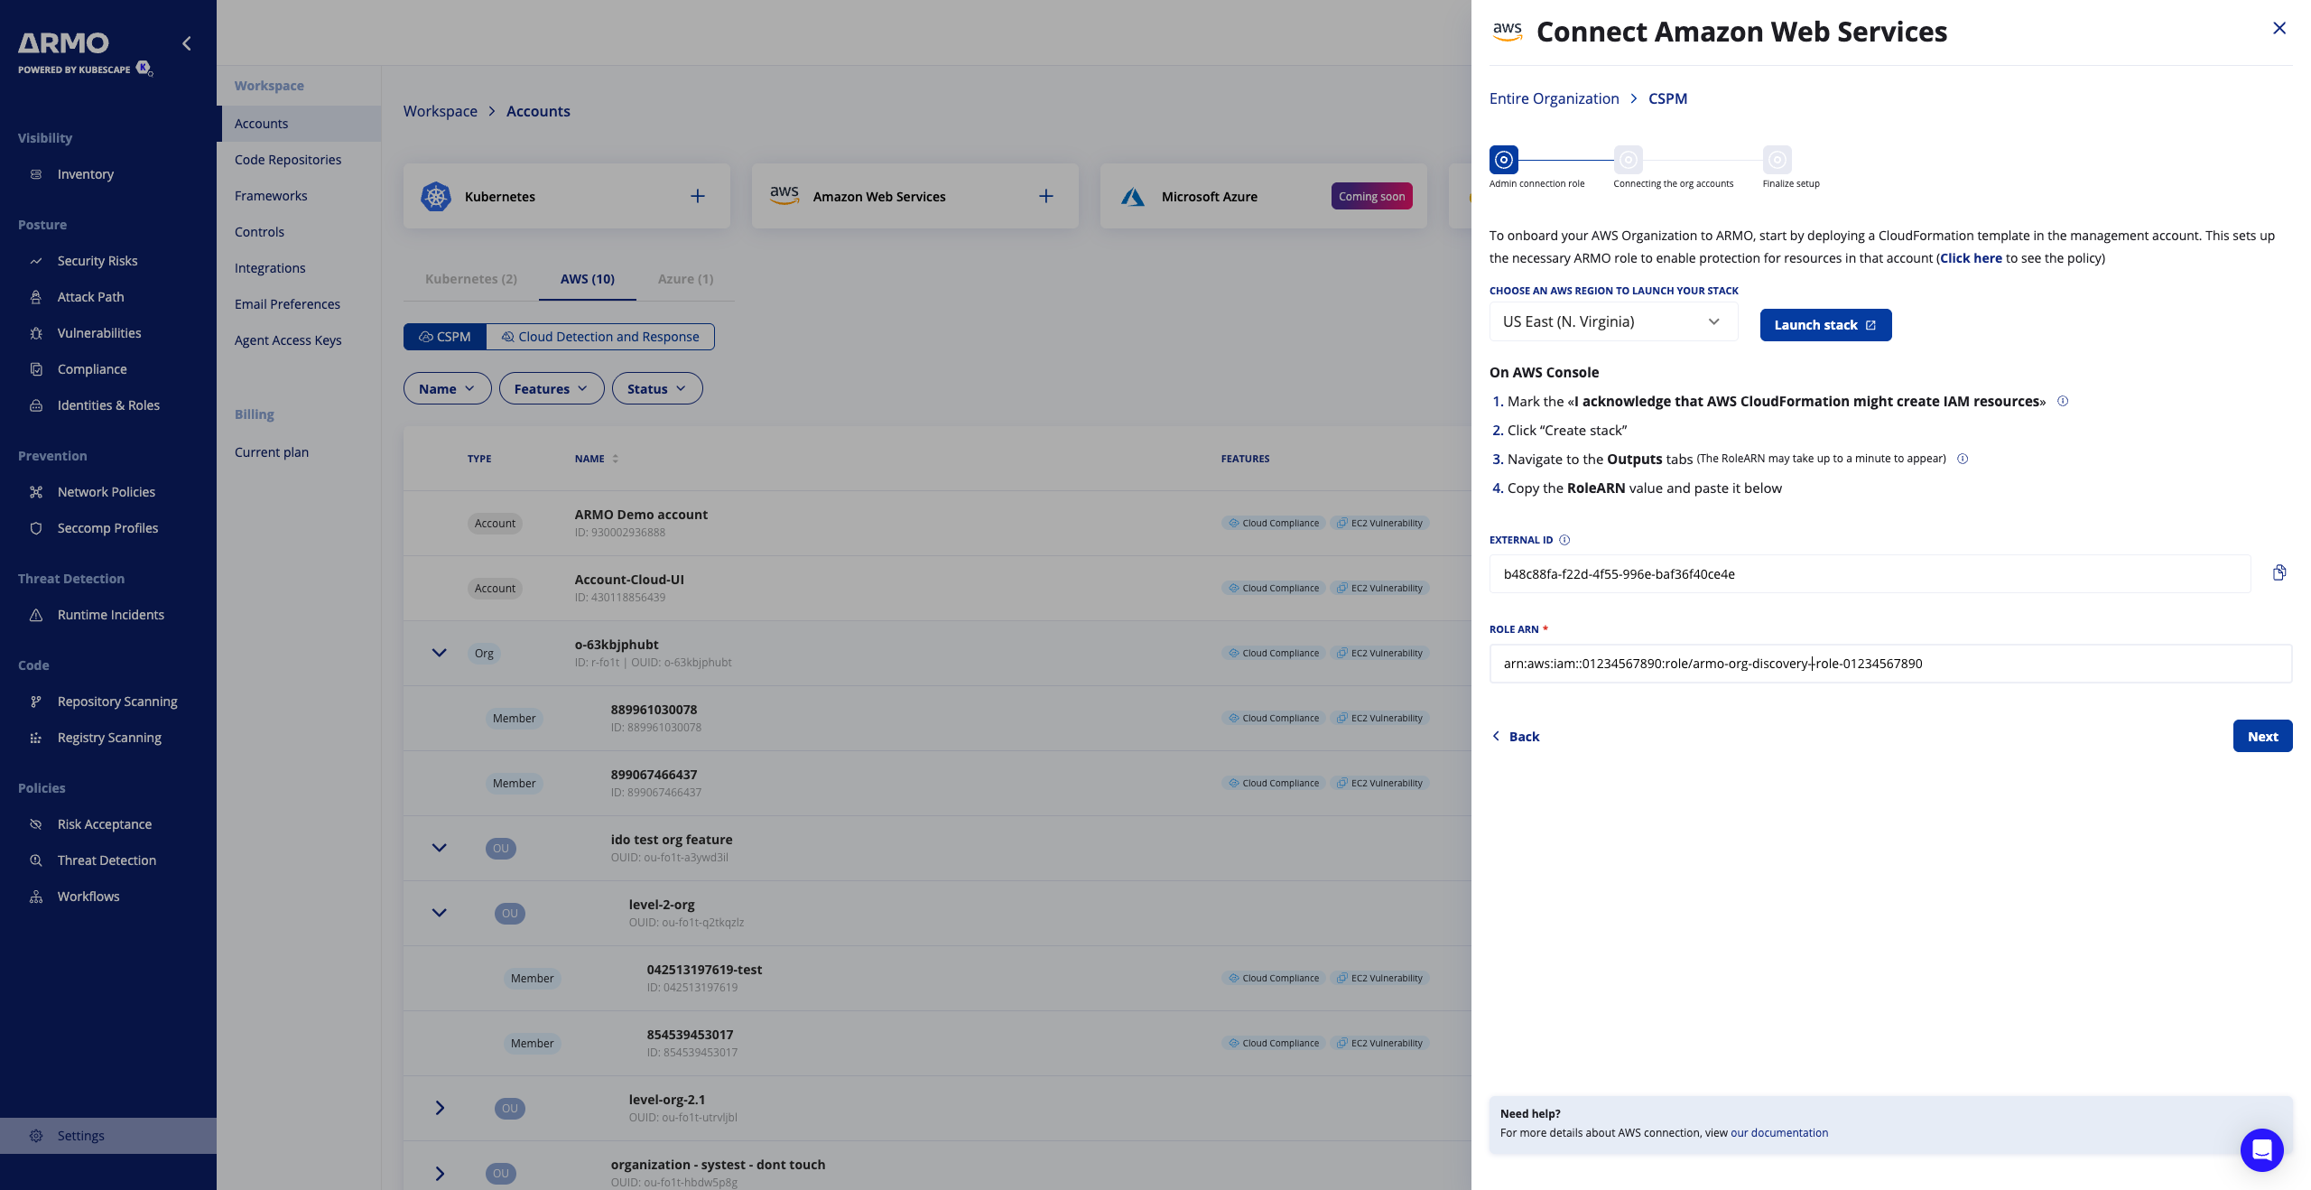Open Code Repositories in workspace menu
The image size is (2311, 1190).
pyautogui.click(x=288, y=160)
